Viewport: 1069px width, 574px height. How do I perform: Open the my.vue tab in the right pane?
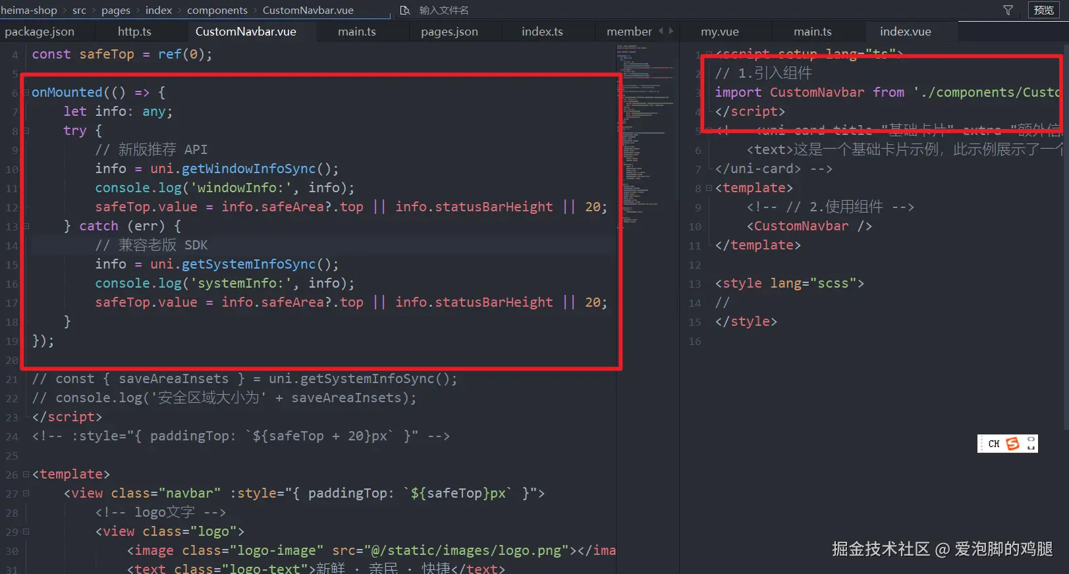click(x=719, y=32)
